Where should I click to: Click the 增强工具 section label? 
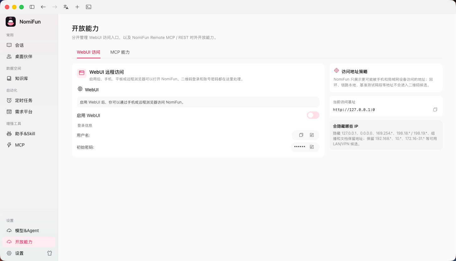pos(14,124)
